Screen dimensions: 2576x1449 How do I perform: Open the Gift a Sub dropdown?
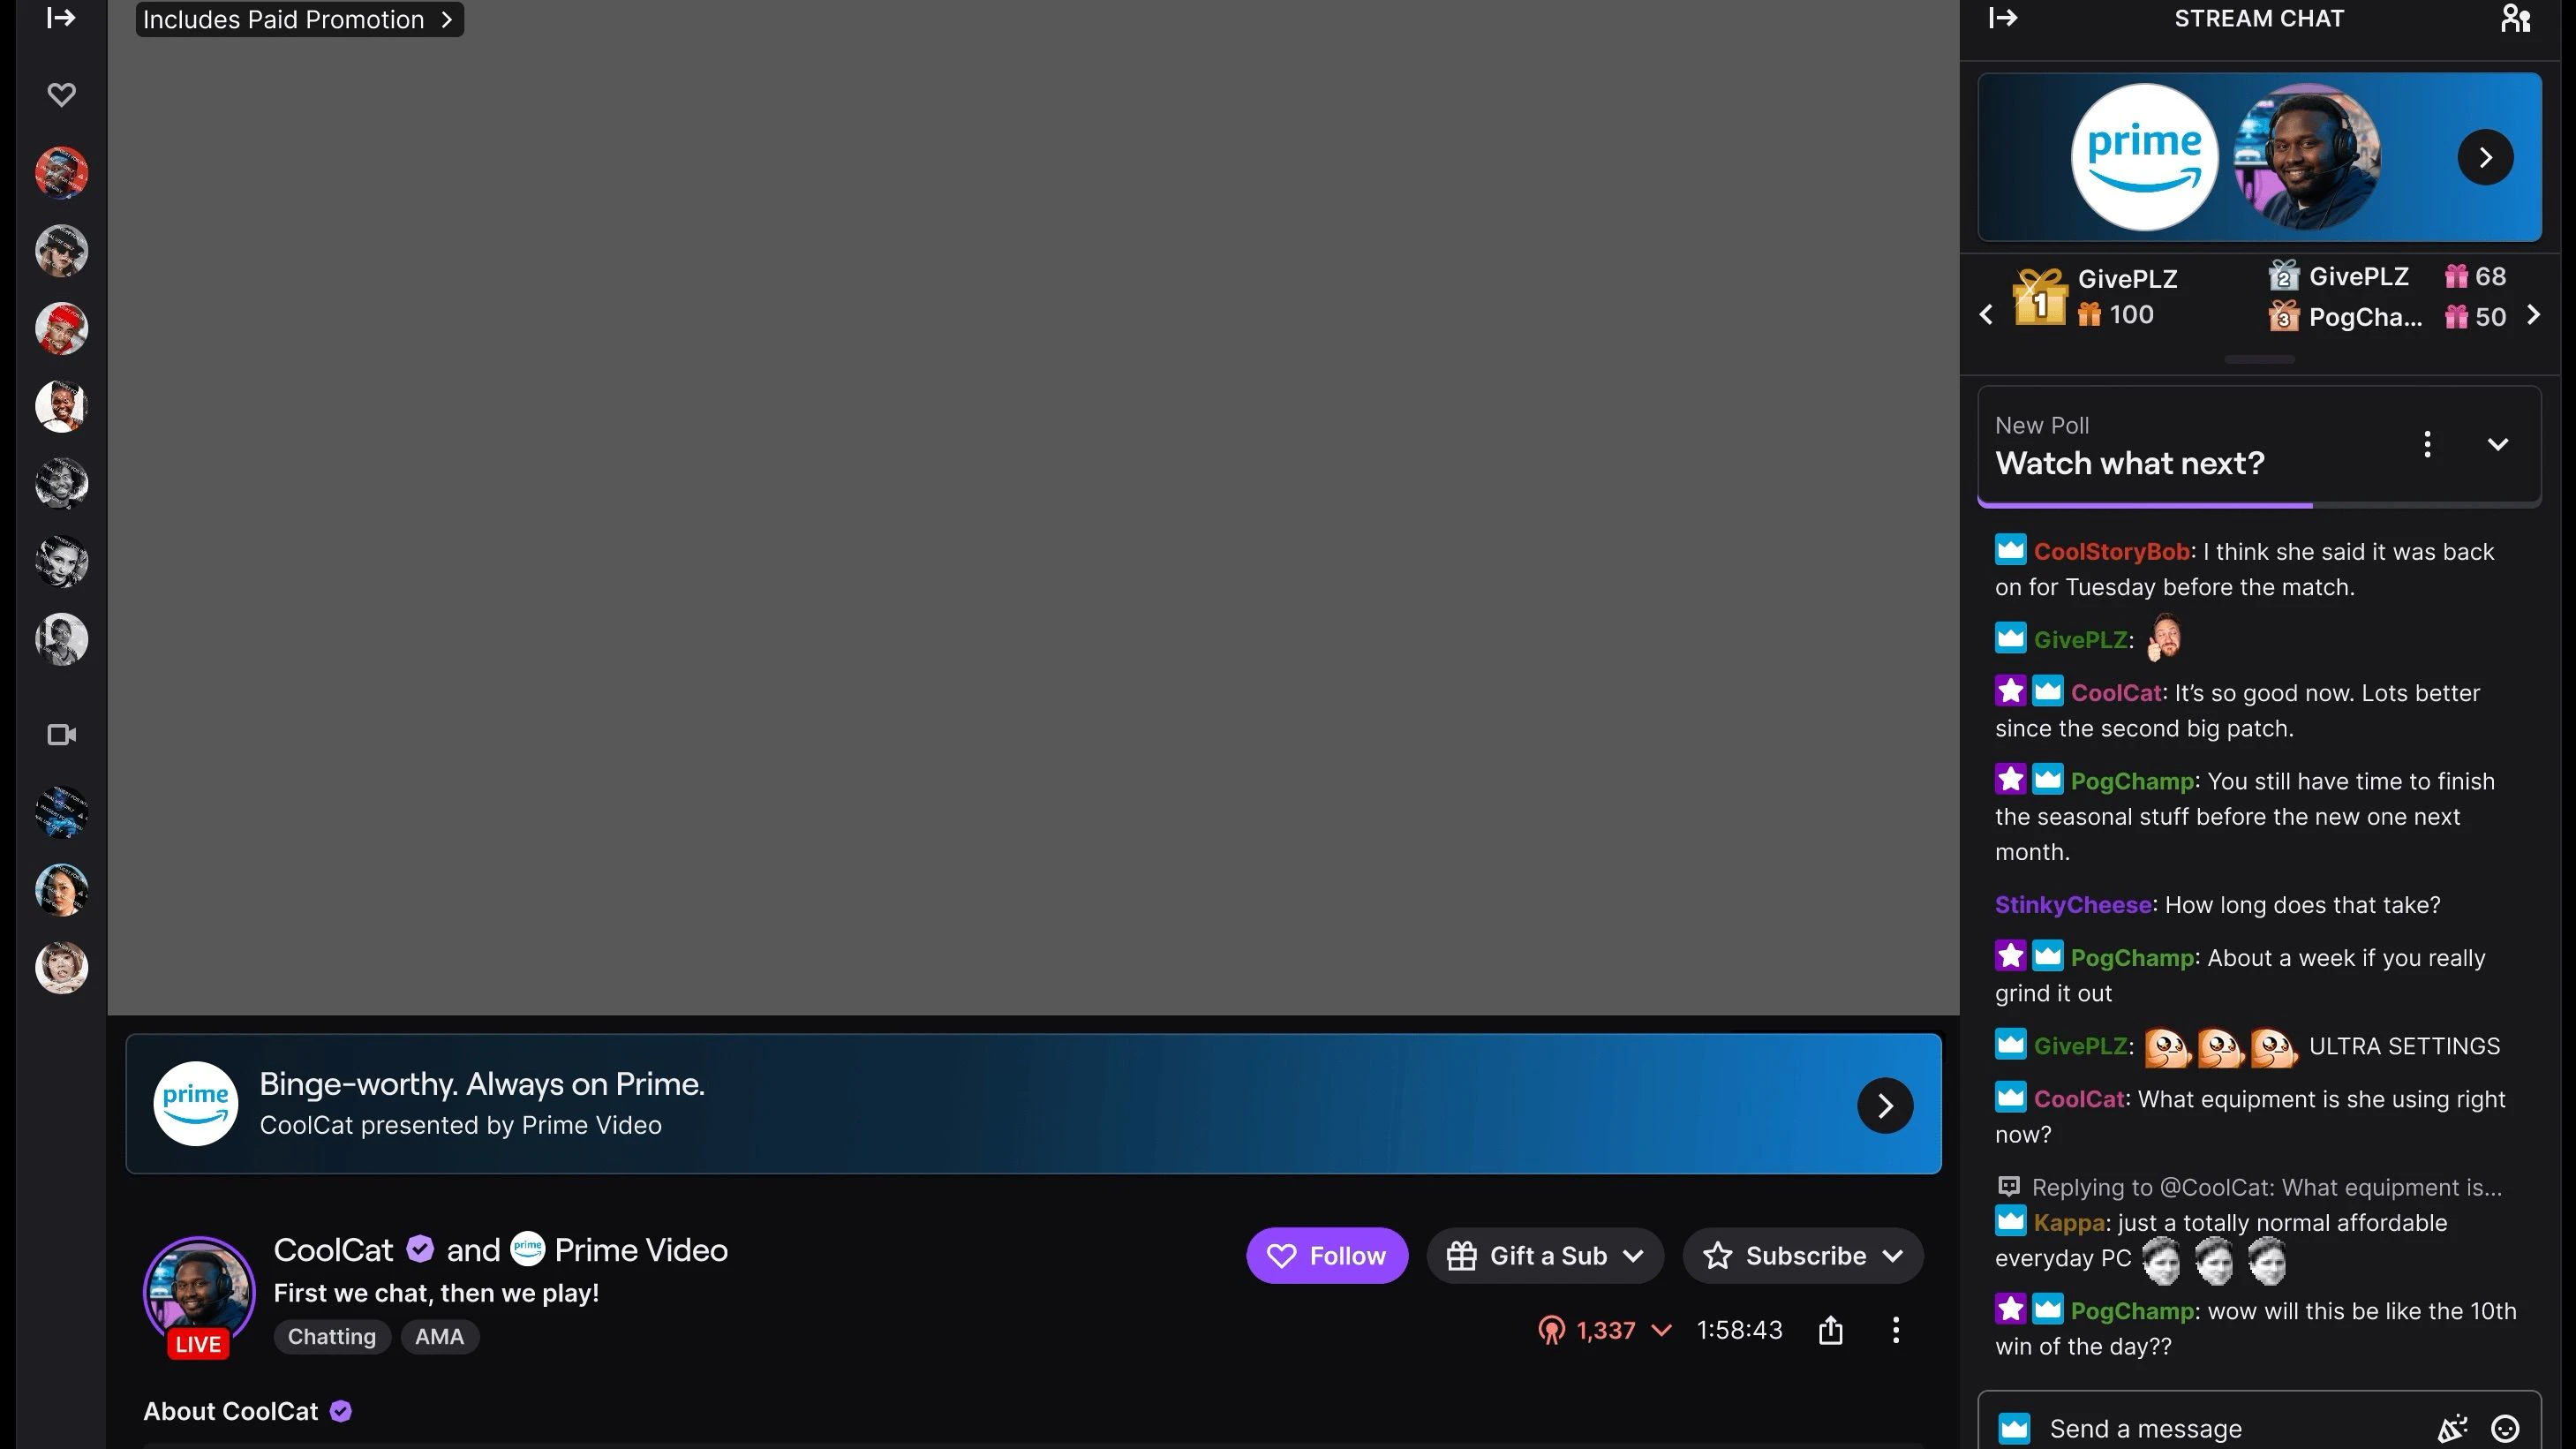click(x=1545, y=1255)
